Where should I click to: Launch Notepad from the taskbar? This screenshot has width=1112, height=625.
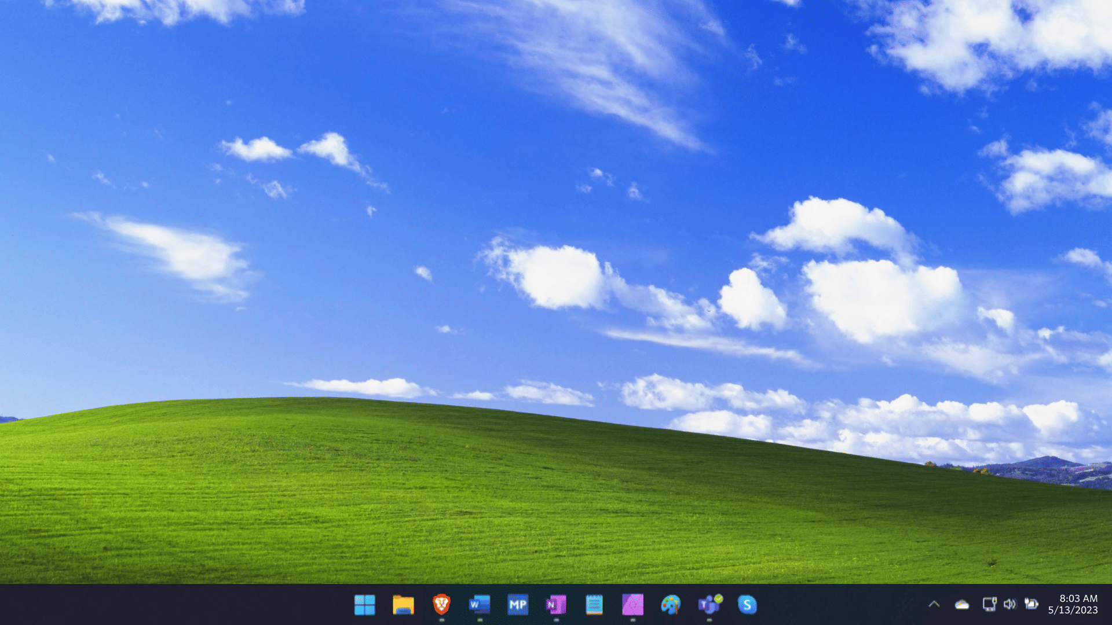[x=594, y=605]
